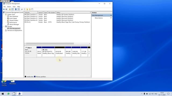Open the View menu
172x96 pixels.
point(14,7)
